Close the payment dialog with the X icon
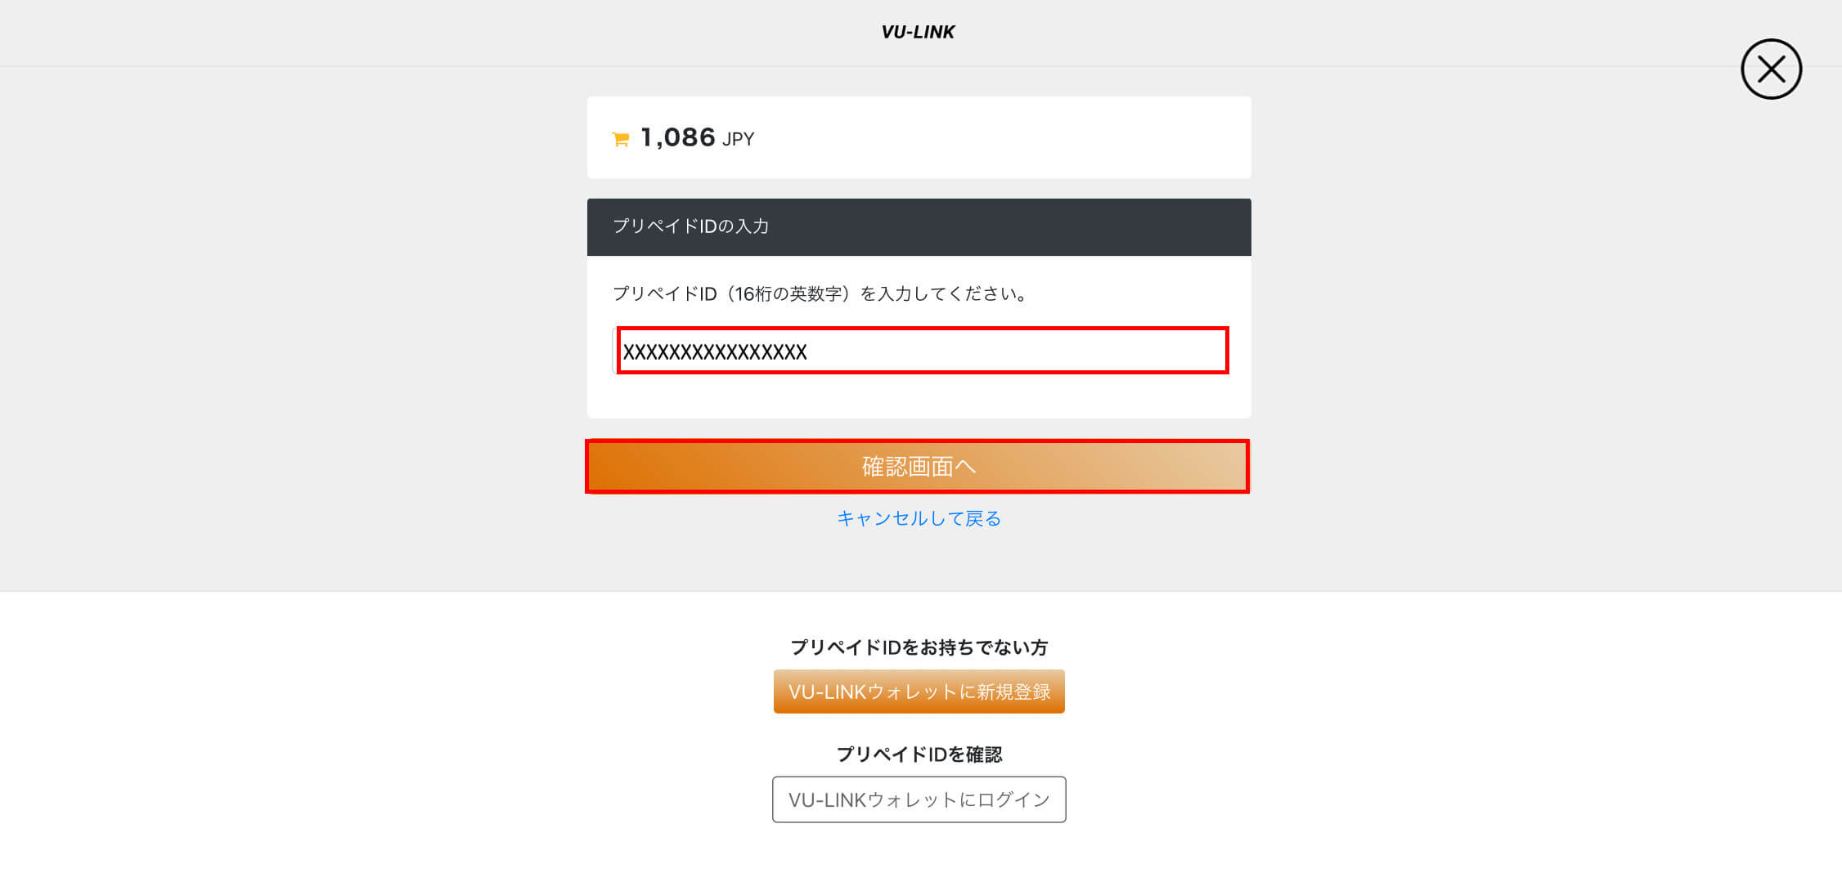 point(1771,69)
